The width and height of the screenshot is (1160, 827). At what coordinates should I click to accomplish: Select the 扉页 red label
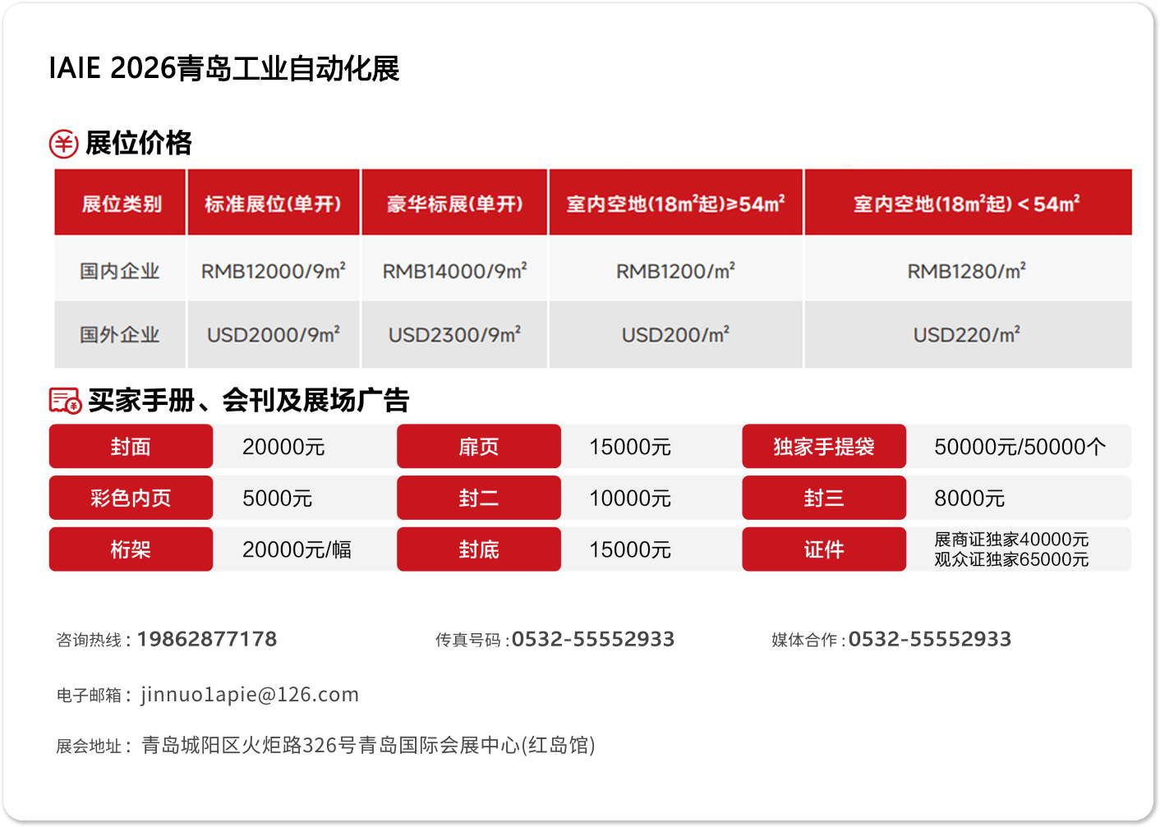tap(478, 447)
